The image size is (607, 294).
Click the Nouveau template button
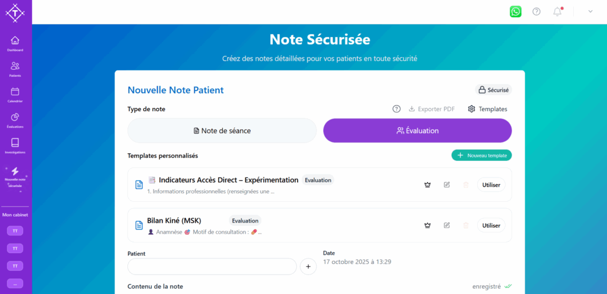click(481, 155)
